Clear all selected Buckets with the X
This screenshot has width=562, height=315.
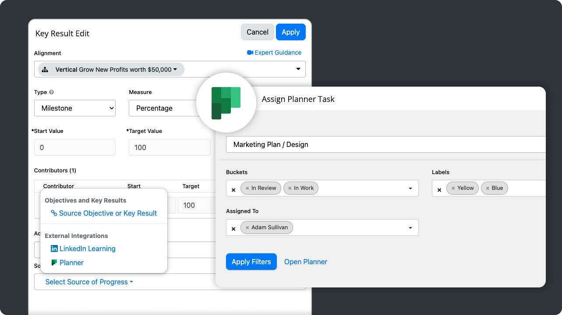(233, 190)
